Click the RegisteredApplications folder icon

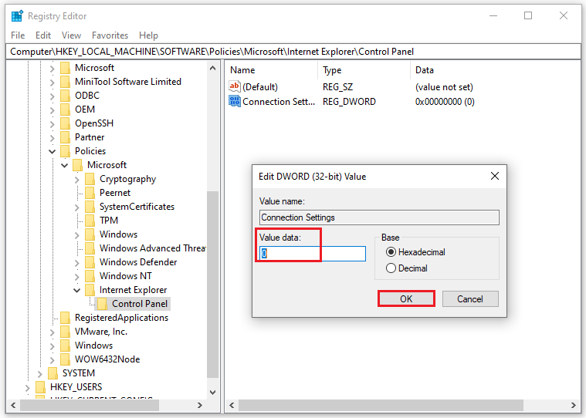click(65, 318)
